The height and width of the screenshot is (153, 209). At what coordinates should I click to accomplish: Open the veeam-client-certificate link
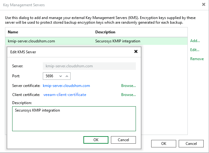[65, 95]
